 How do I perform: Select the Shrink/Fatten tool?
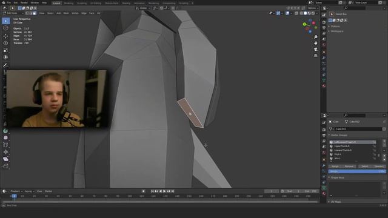5,152
